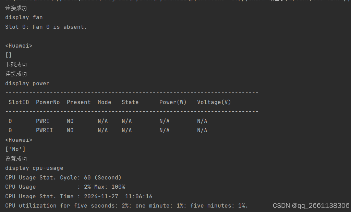
Task: Click the CPU Usage Stat. Cycle line
Action: point(63,177)
